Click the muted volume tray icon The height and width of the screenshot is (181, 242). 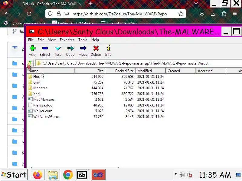point(189,175)
